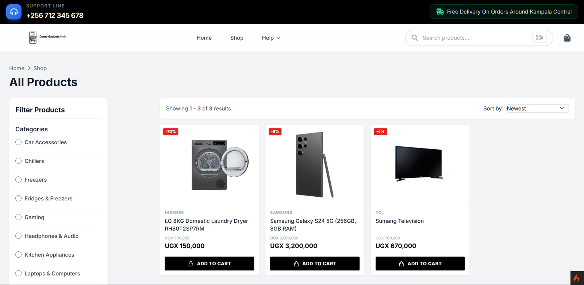Click the UGX 3,200,000 price
Image resolution: width=584 pixels, height=285 pixels.
point(293,246)
